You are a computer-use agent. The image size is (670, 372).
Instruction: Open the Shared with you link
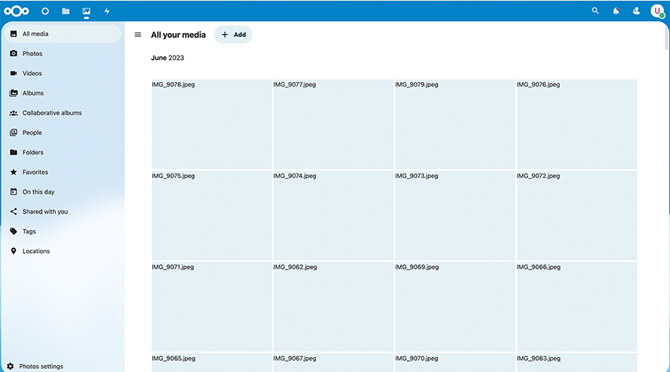pos(45,211)
